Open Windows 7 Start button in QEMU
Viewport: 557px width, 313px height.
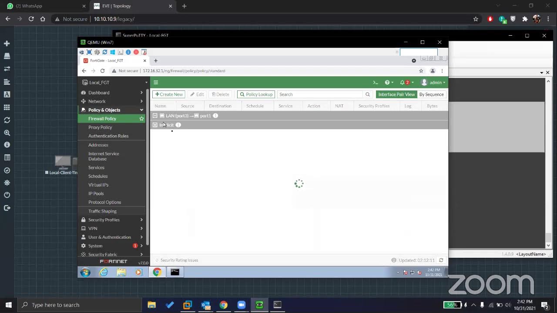(85, 272)
